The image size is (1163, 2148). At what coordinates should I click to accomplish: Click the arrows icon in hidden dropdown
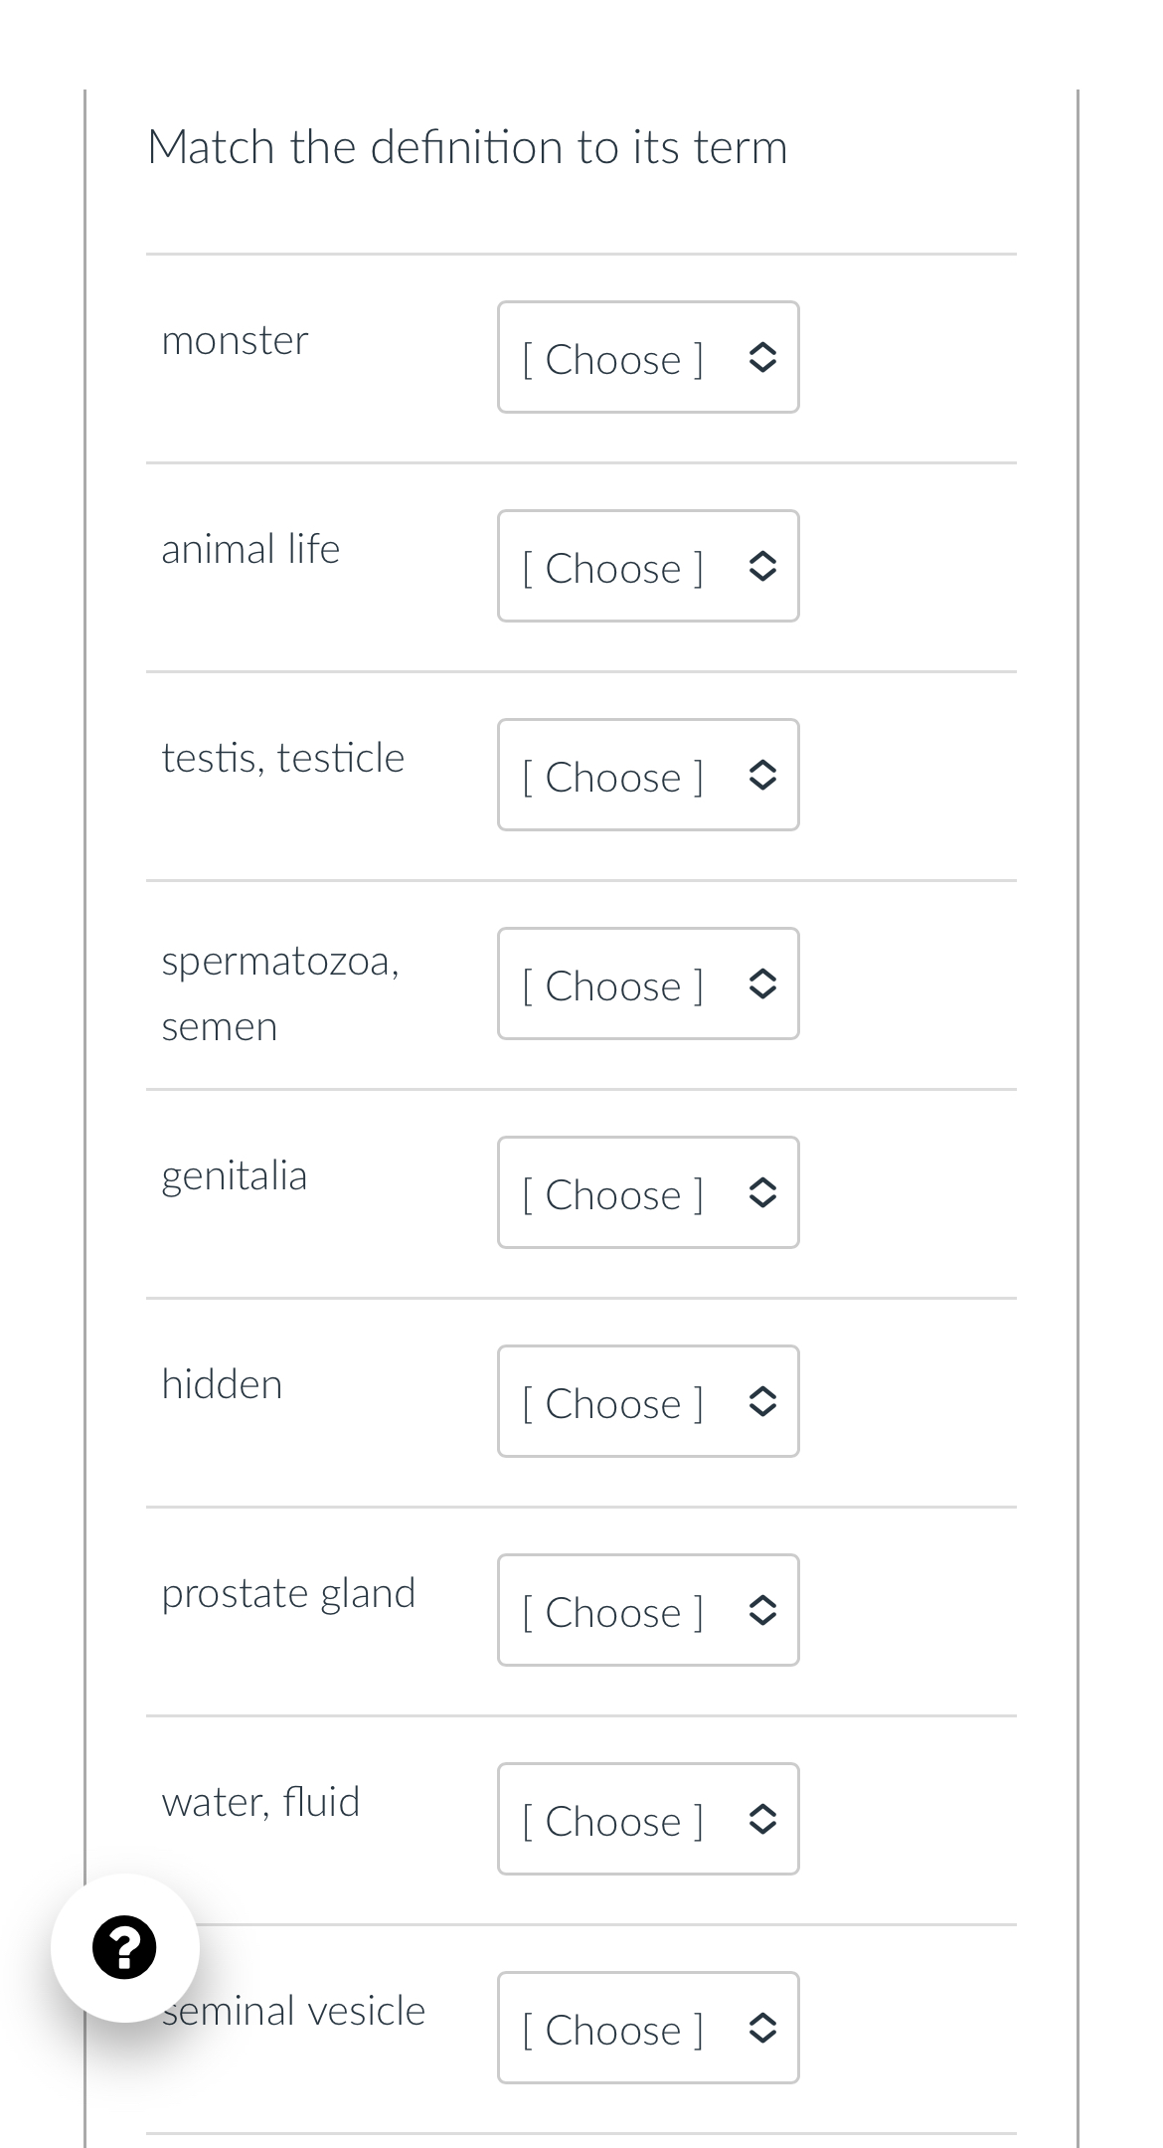click(761, 1402)
